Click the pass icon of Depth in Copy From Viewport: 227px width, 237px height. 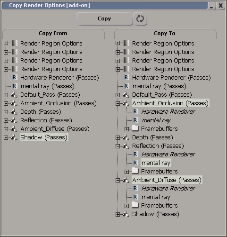[x=14, y=111]
